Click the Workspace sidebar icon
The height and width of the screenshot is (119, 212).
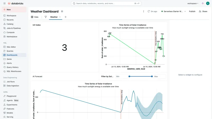pyautogui.click(x=5, y=16)
